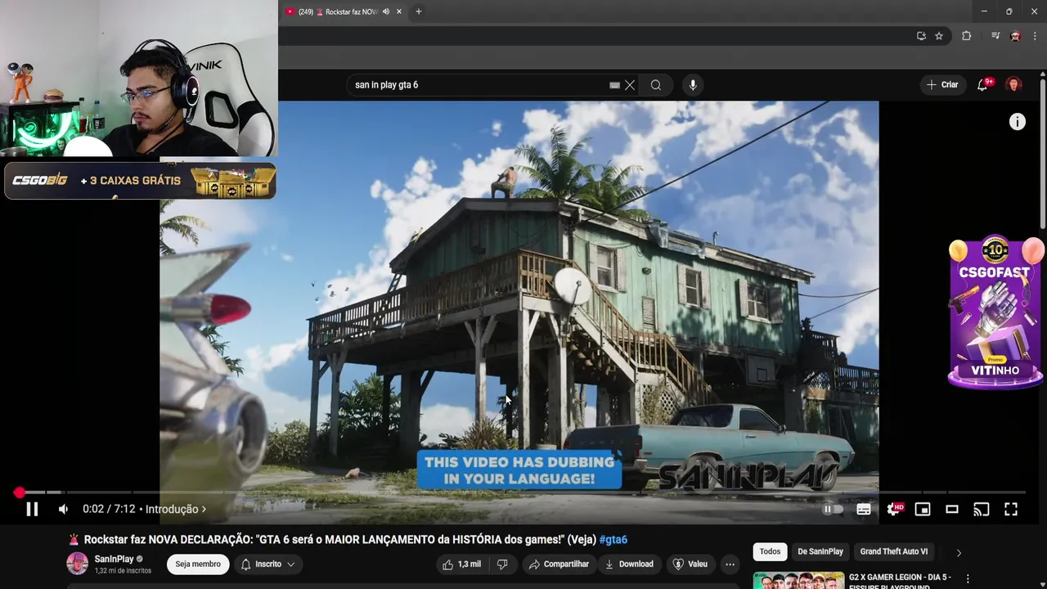Open the G2 X GAMER LEGION video thumbnail

click(x=799, y=580)
